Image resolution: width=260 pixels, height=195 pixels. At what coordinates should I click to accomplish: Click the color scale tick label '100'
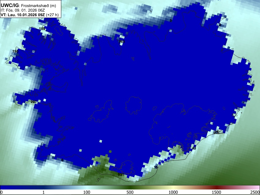87,192
